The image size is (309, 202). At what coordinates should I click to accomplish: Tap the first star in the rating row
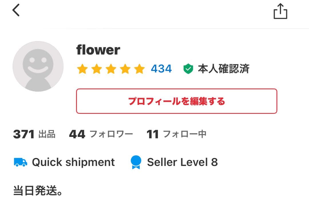point(83,69)
